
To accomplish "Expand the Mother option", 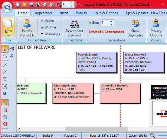I will 49,27.
